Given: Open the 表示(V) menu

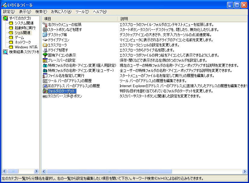Looking at the screenshot, I should click(25, 11).
